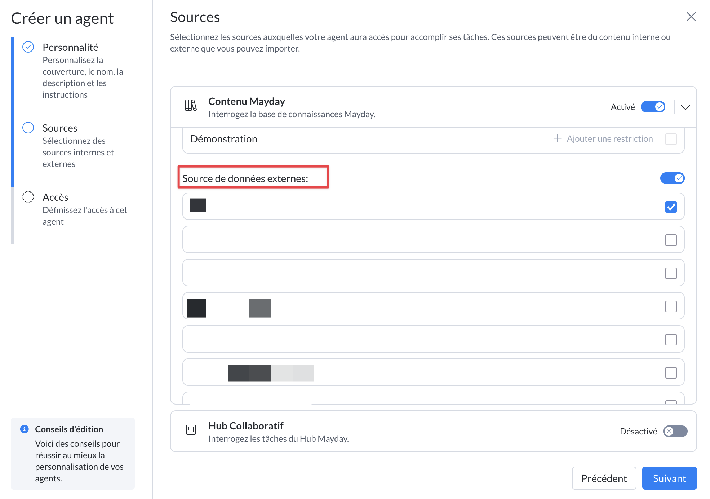Click Ajouter une restriction link
Viewport: 710px width, 499px height.
point(609,139)
